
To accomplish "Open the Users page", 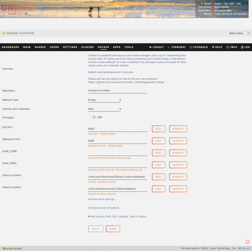I will pyautogui.click(x=54, y=47).
